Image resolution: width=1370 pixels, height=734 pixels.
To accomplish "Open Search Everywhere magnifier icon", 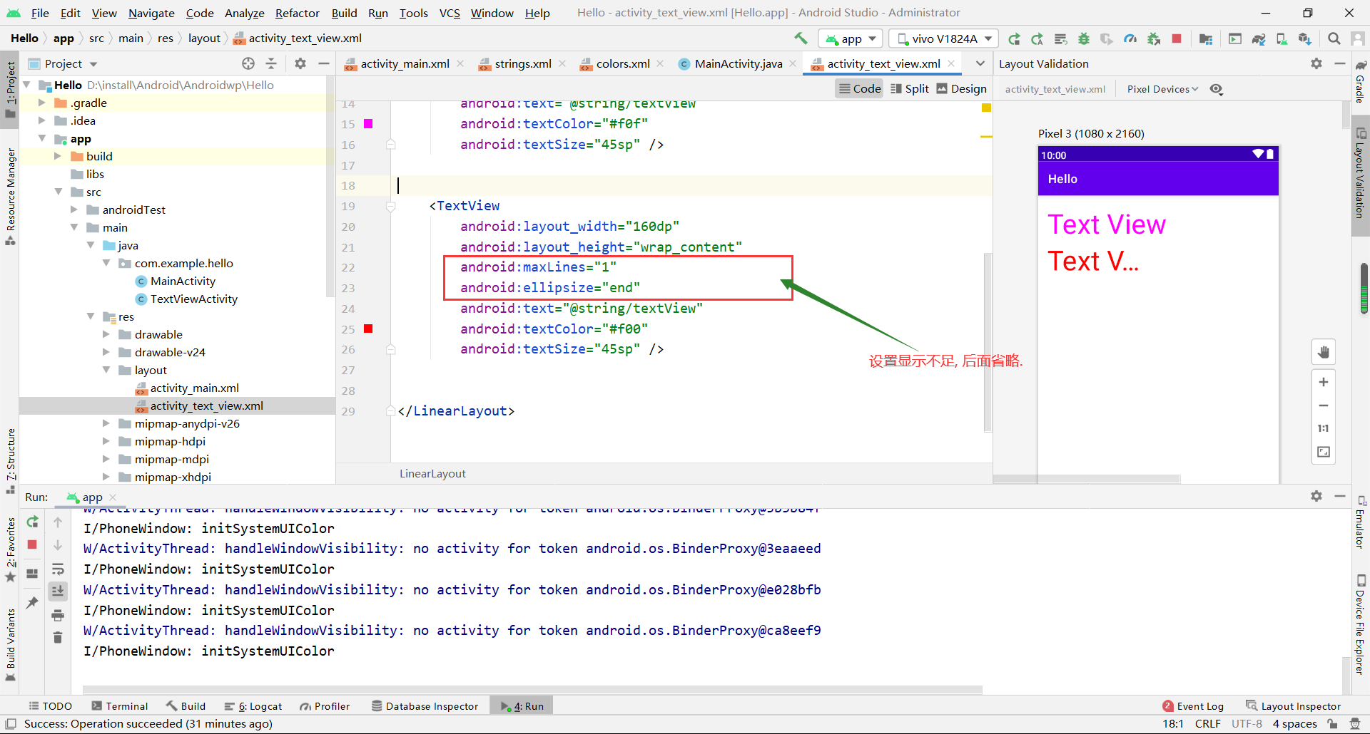I will [1334, 38].
